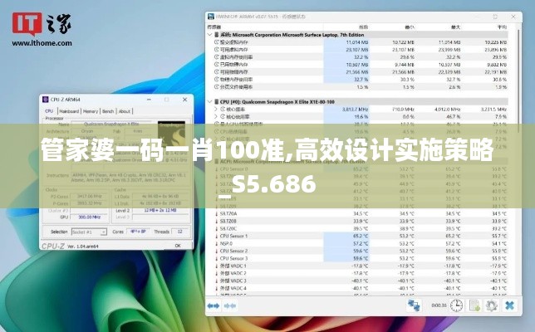535x332 pixels.
Task: Click the 当前 column header in HWiNFO
Action: pyautogui.click(x=363, y=27)
